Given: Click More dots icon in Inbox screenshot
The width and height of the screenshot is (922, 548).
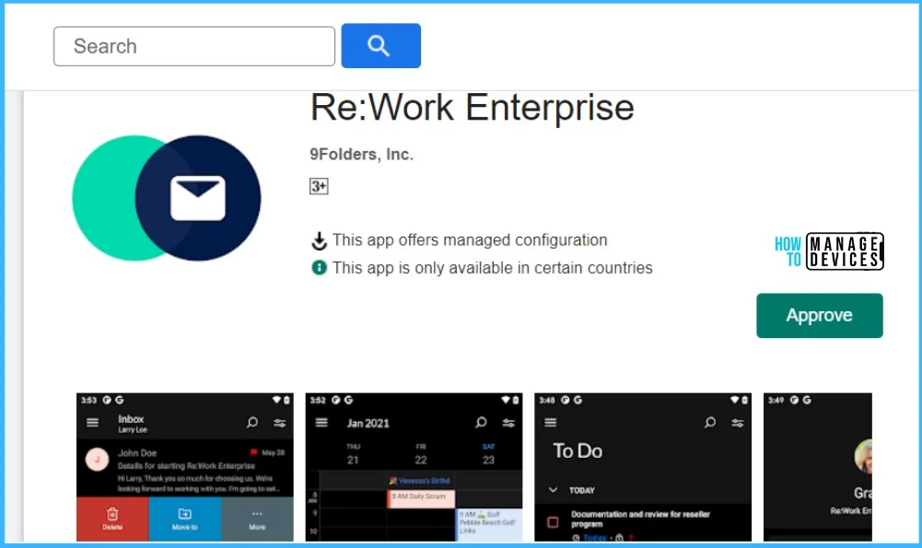Looking at the screenshot, I should point(257,514).
